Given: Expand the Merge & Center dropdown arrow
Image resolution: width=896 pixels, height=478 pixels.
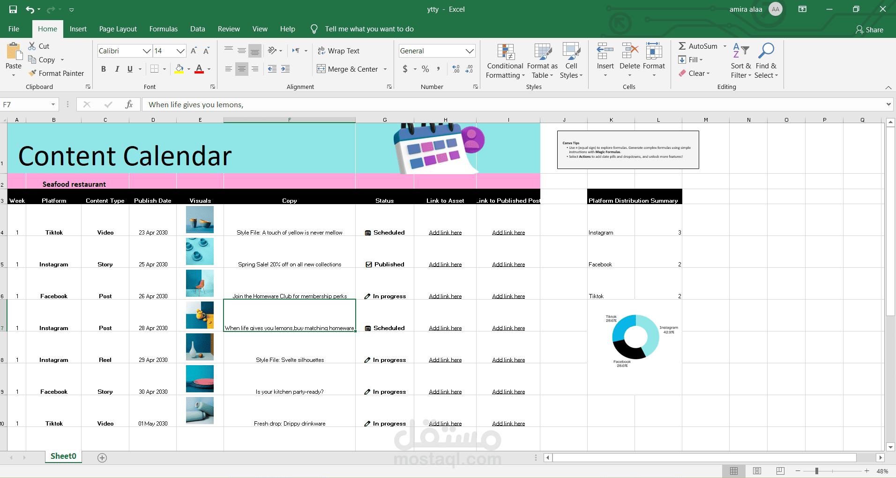Looking at the screenshot, I should click(x=385, y=69).
